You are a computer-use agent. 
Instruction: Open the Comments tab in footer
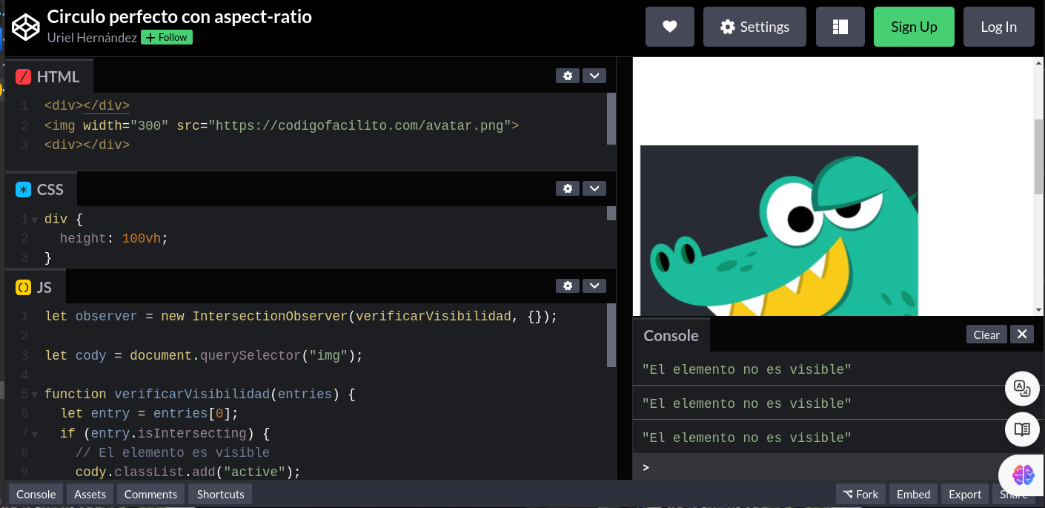point(150,494)
